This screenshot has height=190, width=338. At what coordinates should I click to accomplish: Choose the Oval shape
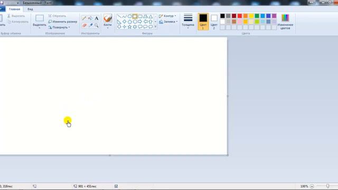pos(129,16)
